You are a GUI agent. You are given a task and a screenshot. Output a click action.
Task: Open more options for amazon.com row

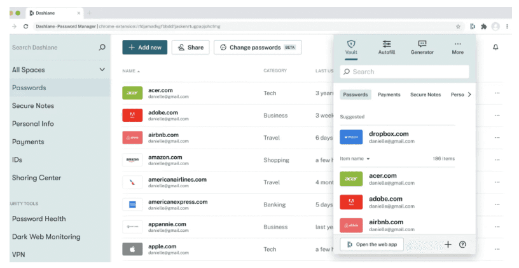(x=497, y=160)
